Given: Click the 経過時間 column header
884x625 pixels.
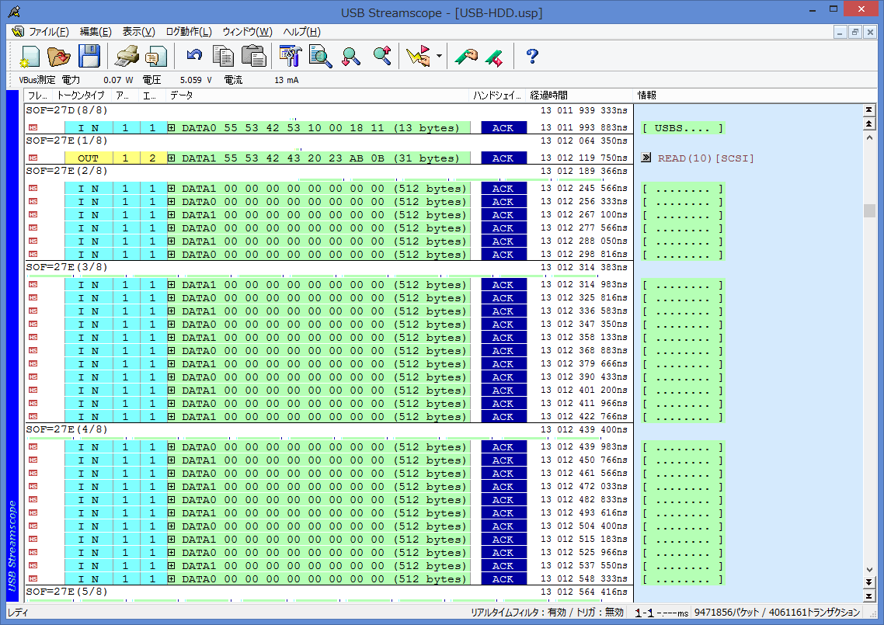Looking at the screenshot, I should [x=579, y=95].
